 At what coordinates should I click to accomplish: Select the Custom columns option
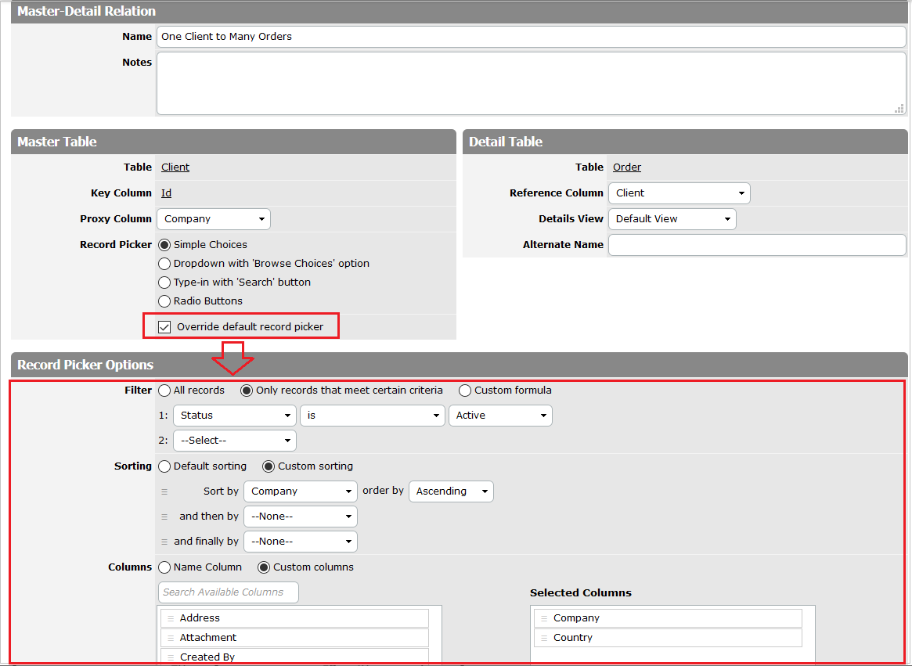point(264,567)
